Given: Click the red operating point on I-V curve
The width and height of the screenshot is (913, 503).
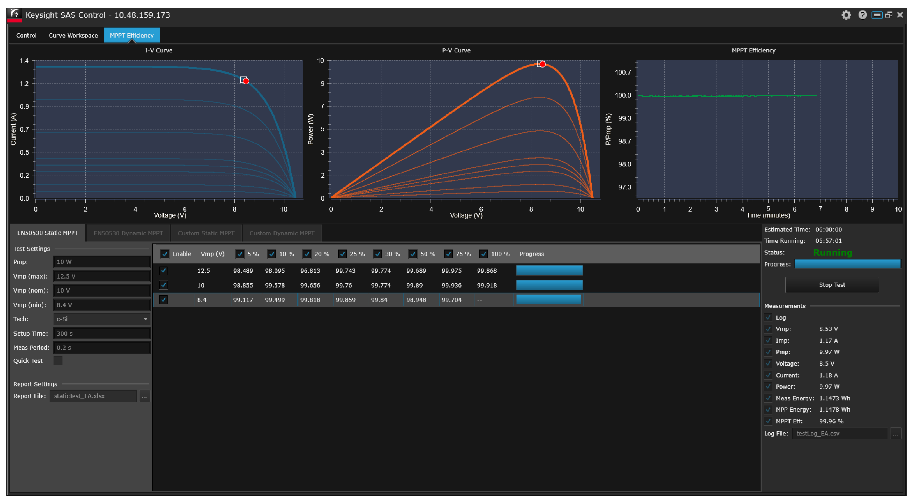Looking at the screenshot, I should pos(246,81).
